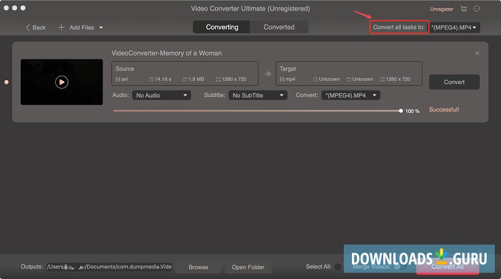This screenshot has height=279, width=501.
Task: Click the Browse button
Action: (x=198, y=267)
